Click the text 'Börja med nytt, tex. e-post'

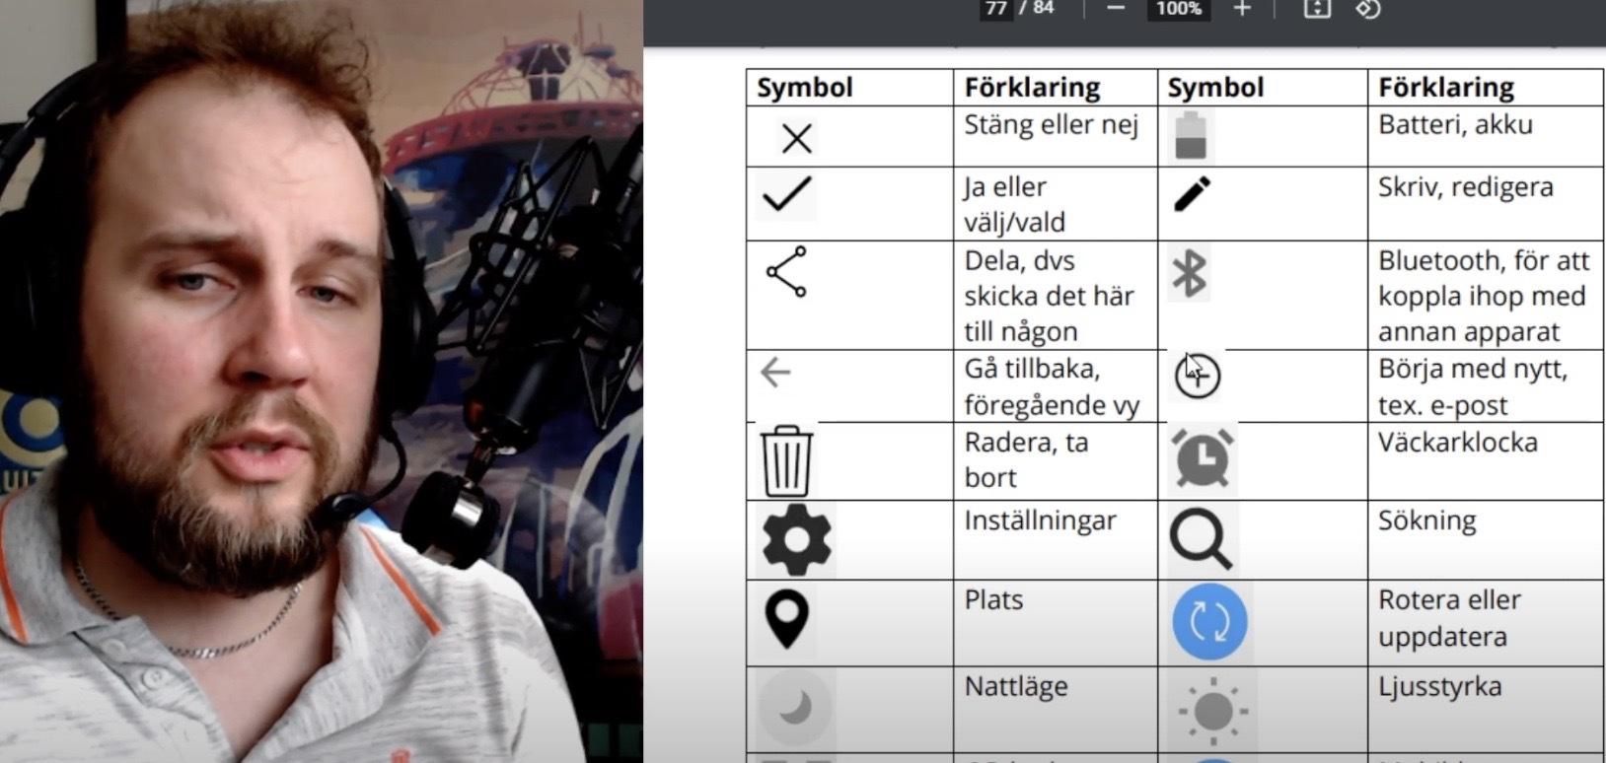[1473, 386]
